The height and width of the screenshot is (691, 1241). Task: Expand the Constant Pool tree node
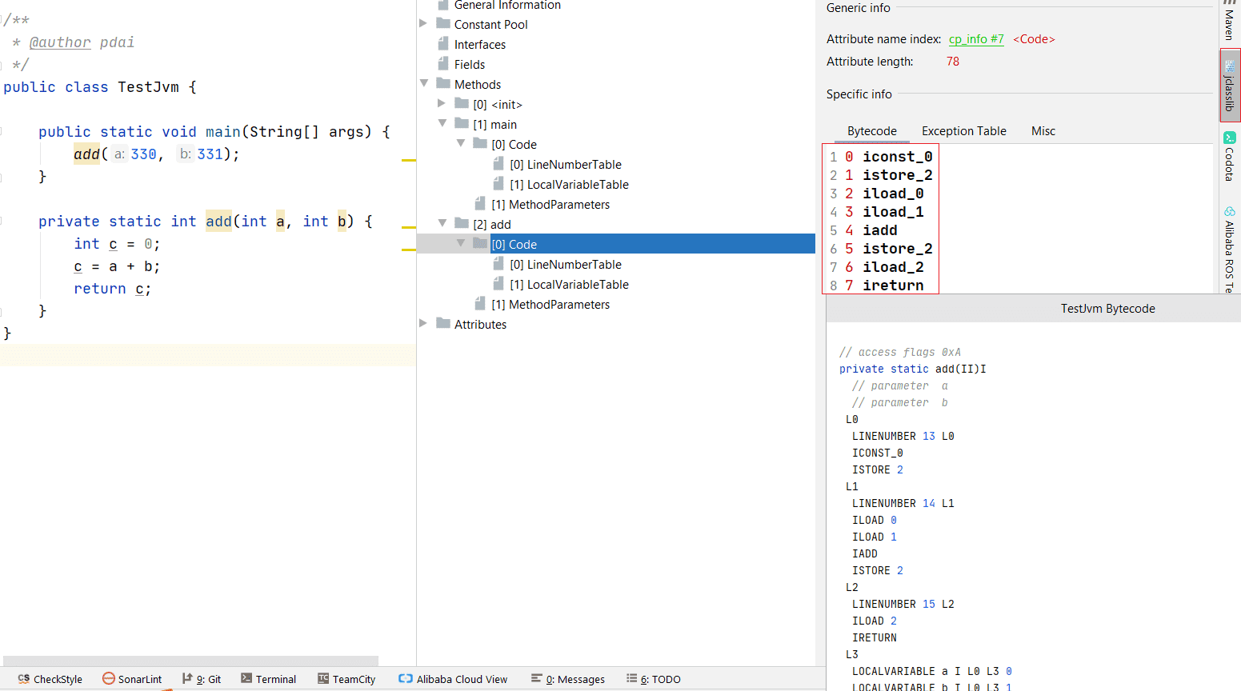point(423,24)
